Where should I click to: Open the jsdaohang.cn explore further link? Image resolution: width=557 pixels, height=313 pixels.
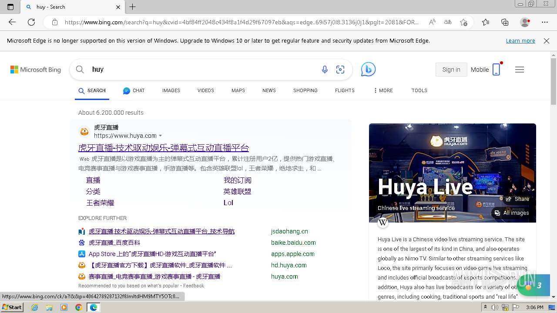click(x=161, y=231)
